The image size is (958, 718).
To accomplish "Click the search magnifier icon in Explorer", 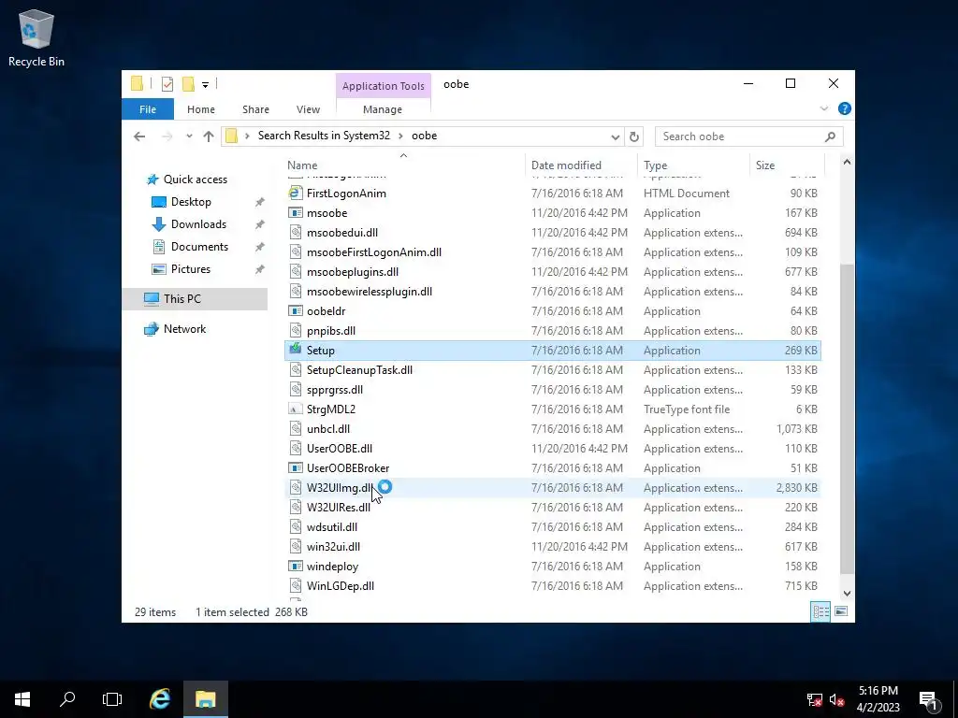I will (830, 136).
